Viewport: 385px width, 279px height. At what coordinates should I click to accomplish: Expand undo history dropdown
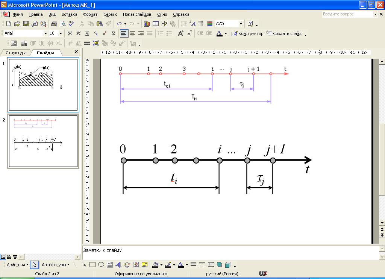[125, 24]
